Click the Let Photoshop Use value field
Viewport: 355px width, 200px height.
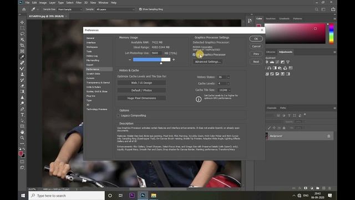[x=156, y=53]
